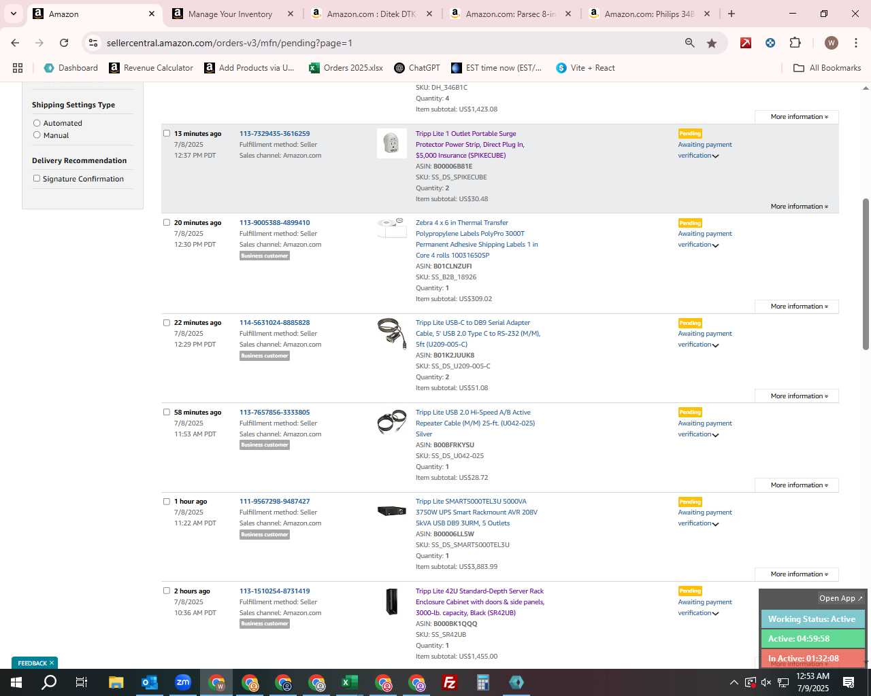This screenshot has height=696, width=871.
Task: Open Task View on taskbar
Action: (x=81, y=682)
